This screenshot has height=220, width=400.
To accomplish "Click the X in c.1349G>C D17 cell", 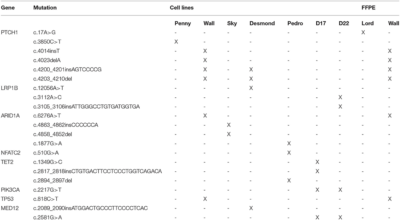I will (x=317, y=162).
